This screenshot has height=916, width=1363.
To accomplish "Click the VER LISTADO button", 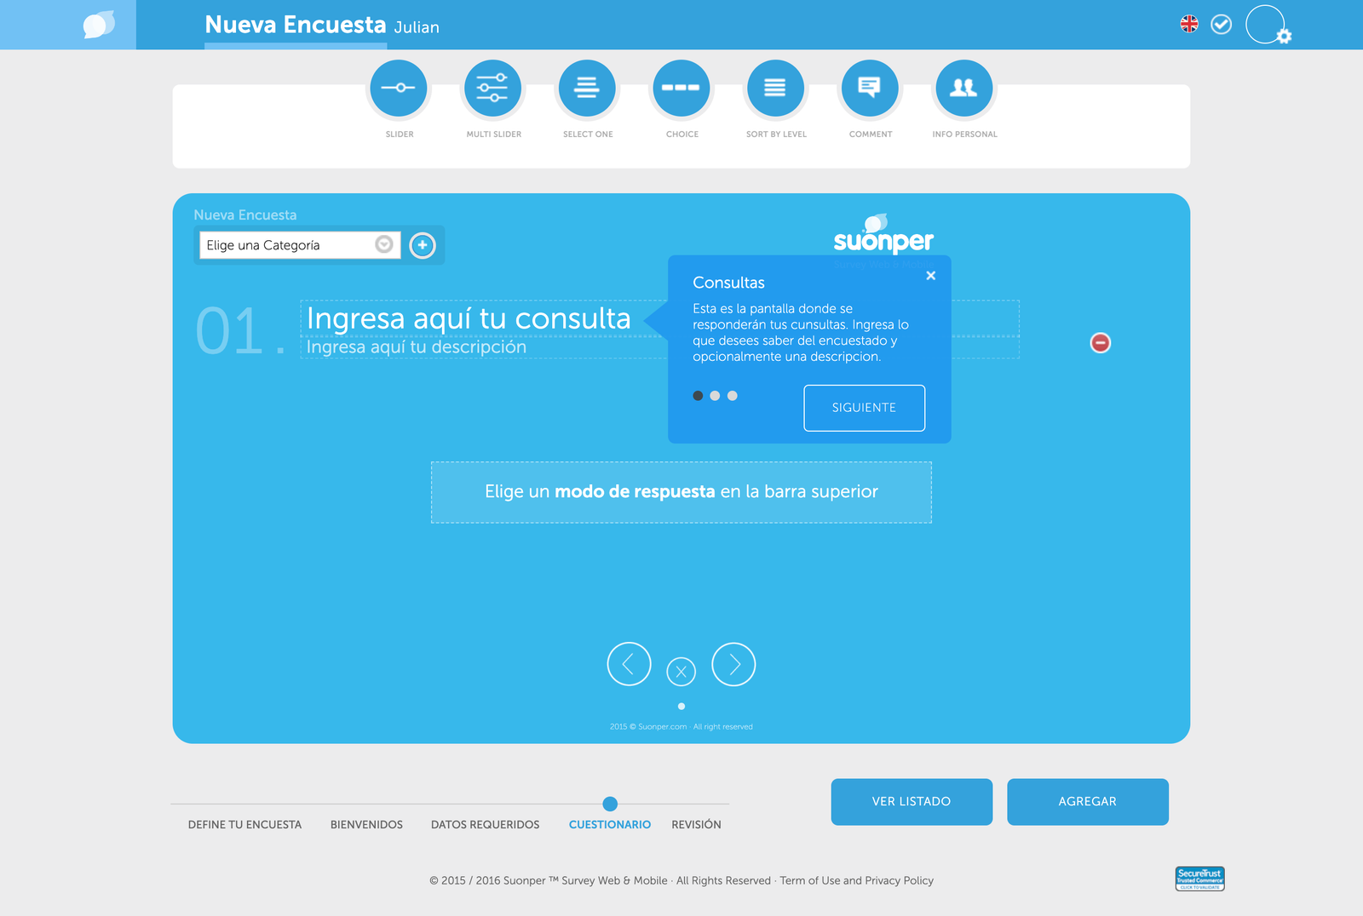I will pos(912,802).
